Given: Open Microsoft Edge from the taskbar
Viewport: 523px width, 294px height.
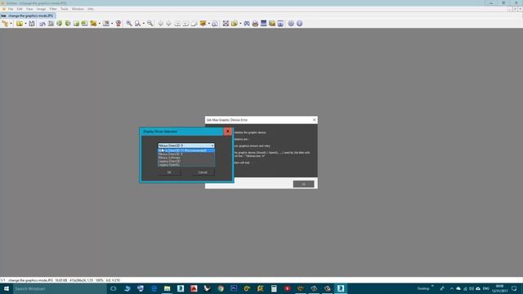Looking at the screenshot, I should 154,288.
